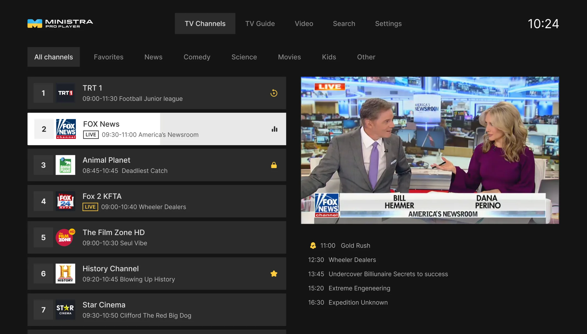Click the FOX News channel name
This screenshot has width=587, height=334.
(101, 124)
